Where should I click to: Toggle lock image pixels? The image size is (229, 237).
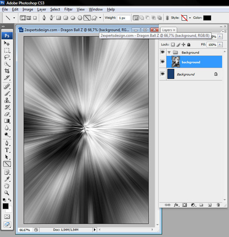tap(178, 44)
